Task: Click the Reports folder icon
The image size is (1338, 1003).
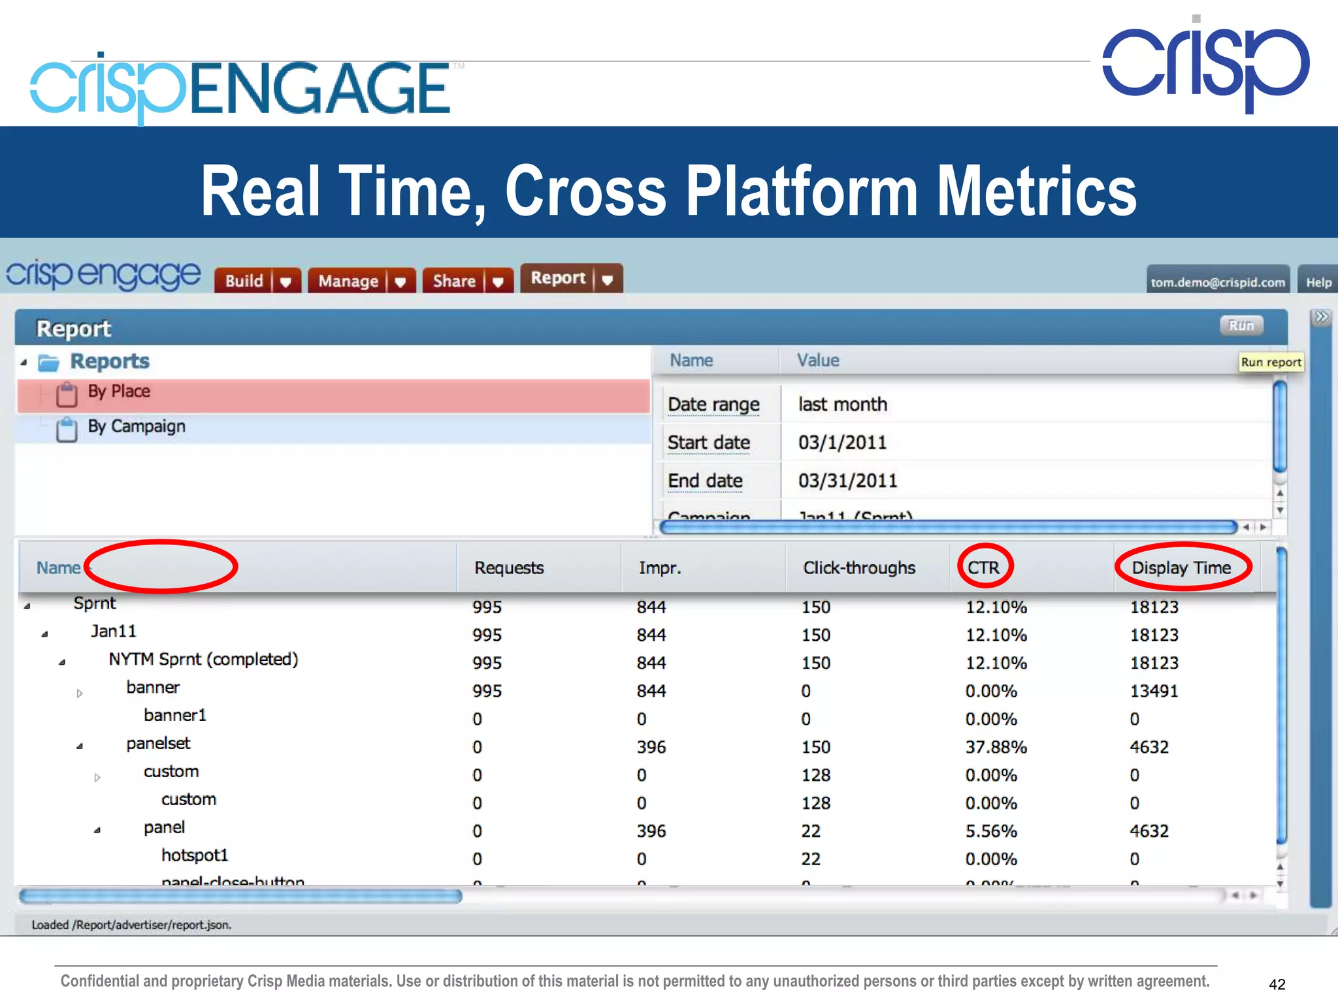Action: pos(49,362)
